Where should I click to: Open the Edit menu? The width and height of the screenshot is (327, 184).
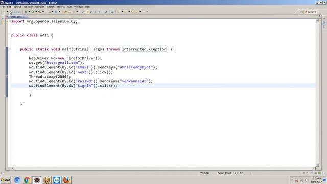[9, 7]
